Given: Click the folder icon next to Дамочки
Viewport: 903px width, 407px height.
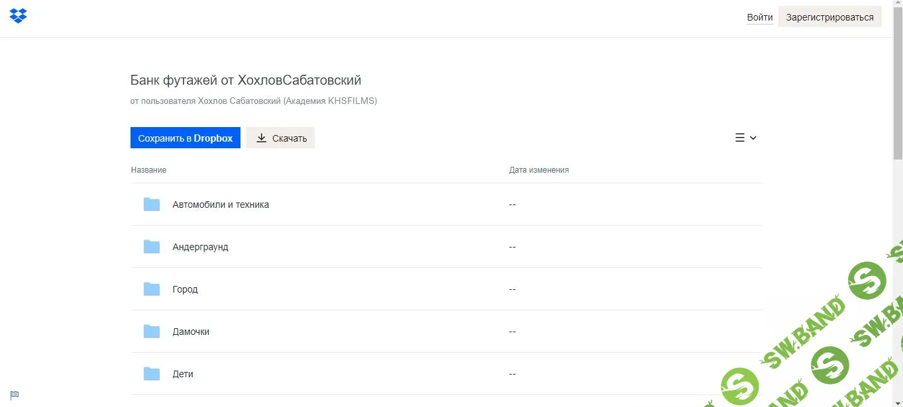Looking at the screenshot, I should [152, 332].
